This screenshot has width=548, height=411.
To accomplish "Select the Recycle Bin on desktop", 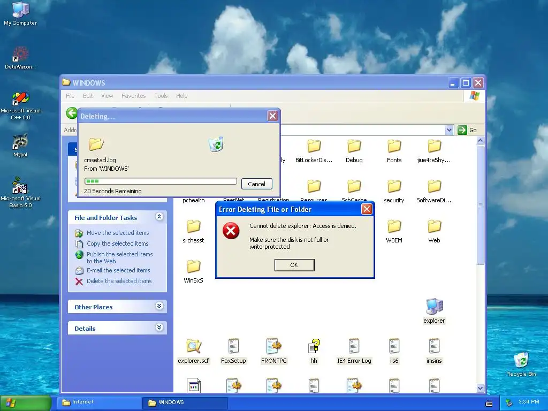I will coord(521,364).
